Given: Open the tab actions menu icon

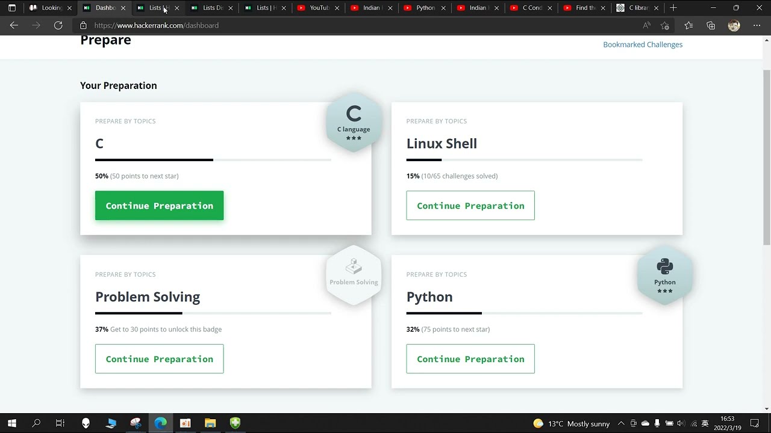Looking at the screenshot, I should pos(11,8).
